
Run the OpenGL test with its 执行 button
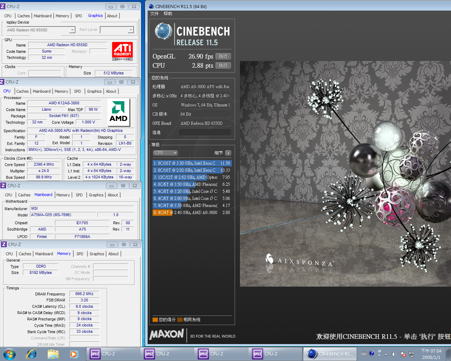pos(223,56)
